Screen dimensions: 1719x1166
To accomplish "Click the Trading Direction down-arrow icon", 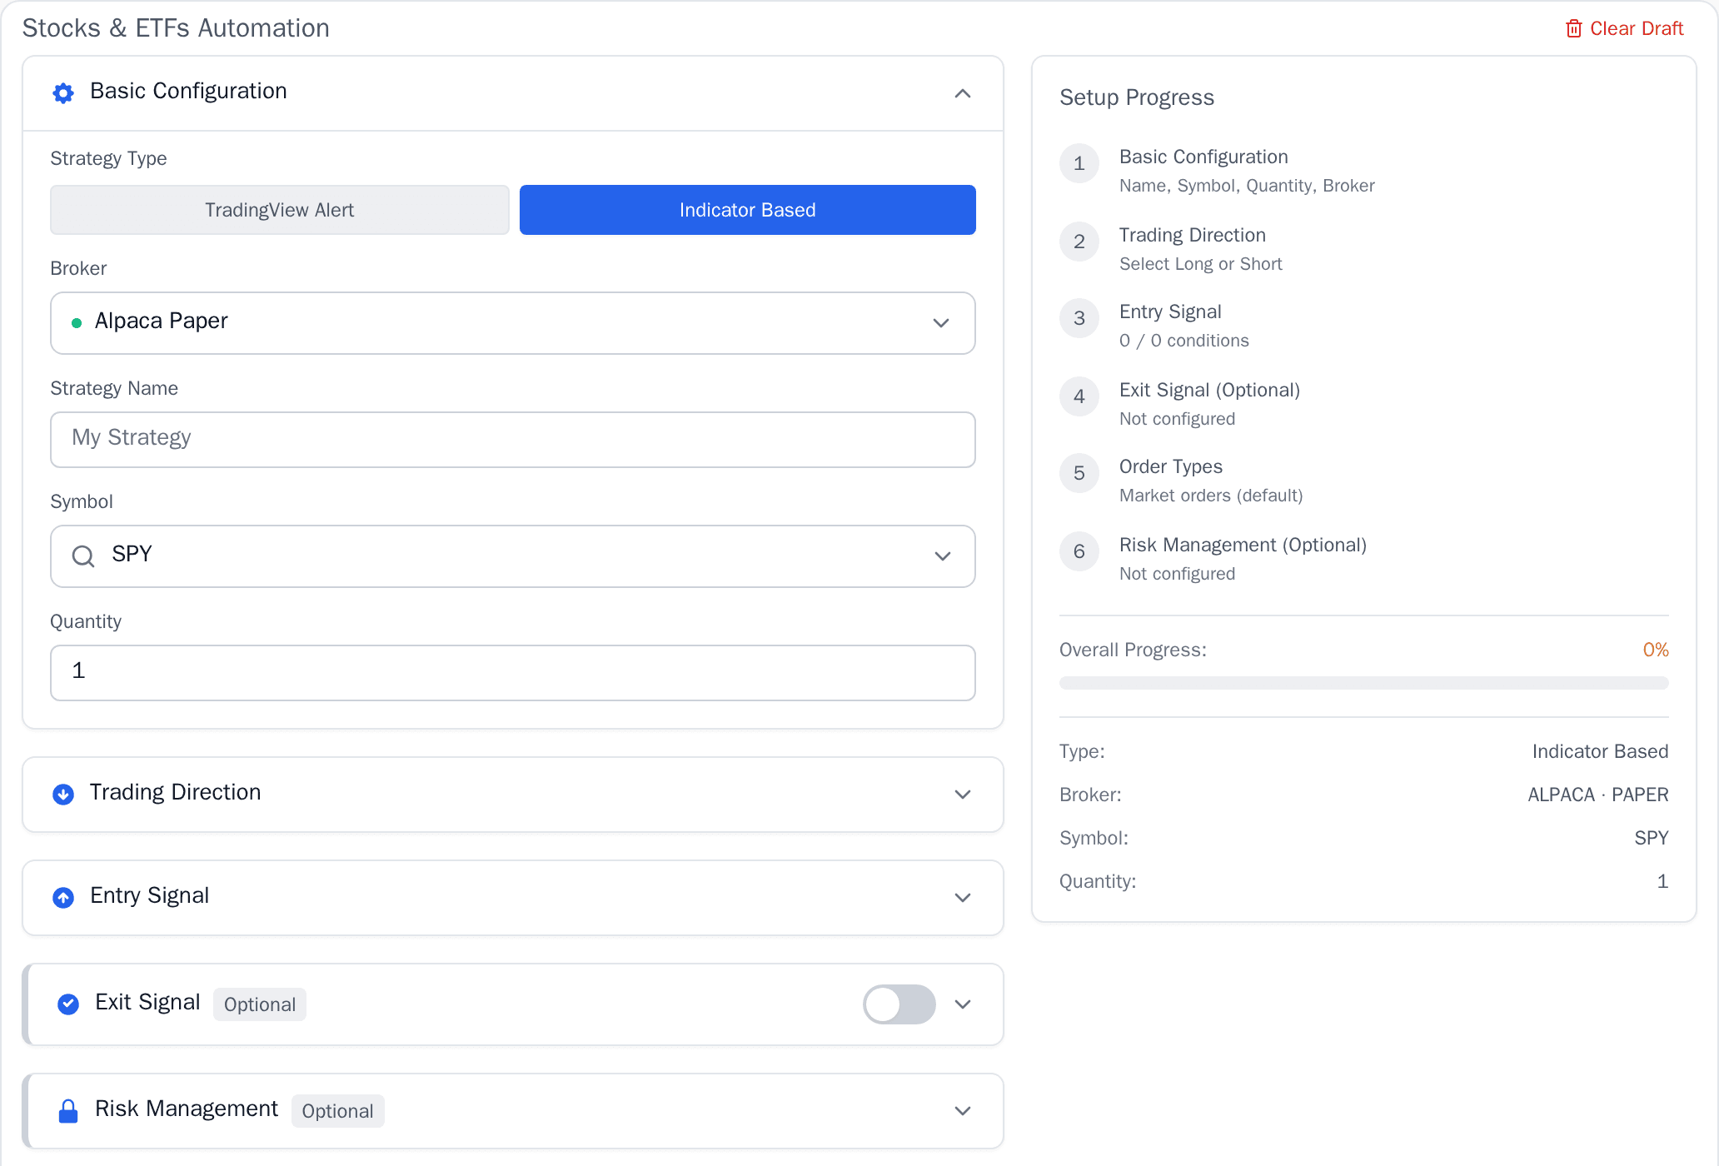I will (x=63, y=795).
